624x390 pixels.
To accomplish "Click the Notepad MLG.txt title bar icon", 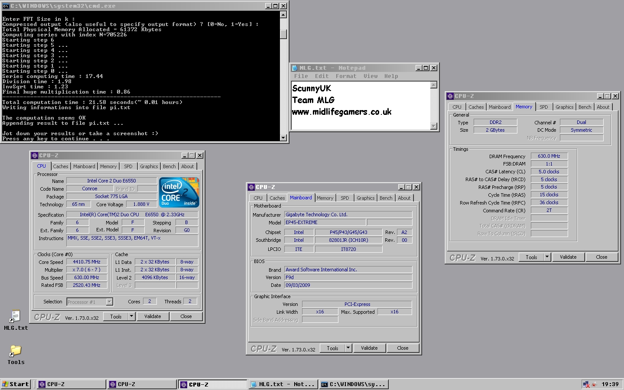I will click(x=295, y=68).
